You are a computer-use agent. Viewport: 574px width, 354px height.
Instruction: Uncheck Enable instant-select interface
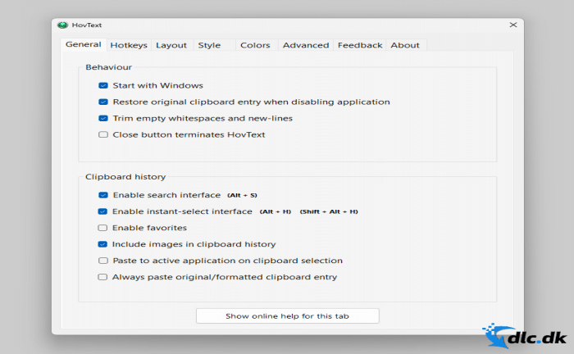click(x=102, y=211)
